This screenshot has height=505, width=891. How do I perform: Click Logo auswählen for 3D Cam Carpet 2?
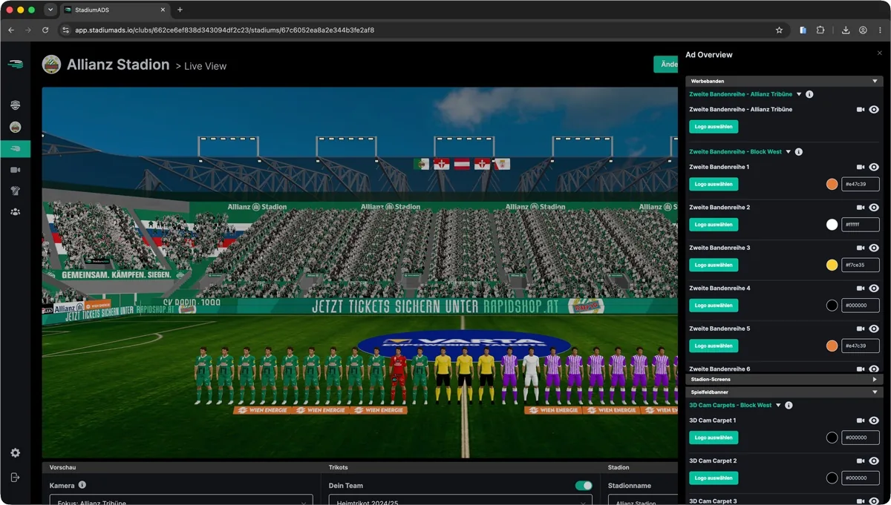[714, 478]
